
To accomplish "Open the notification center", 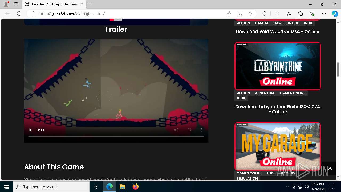I will pyautogui.click(x=332, y=187).
